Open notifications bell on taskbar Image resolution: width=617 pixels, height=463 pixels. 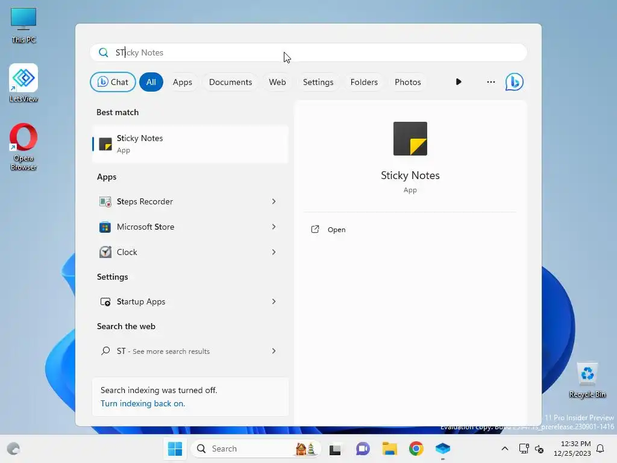pyautogui.click(x=600, y=449)
